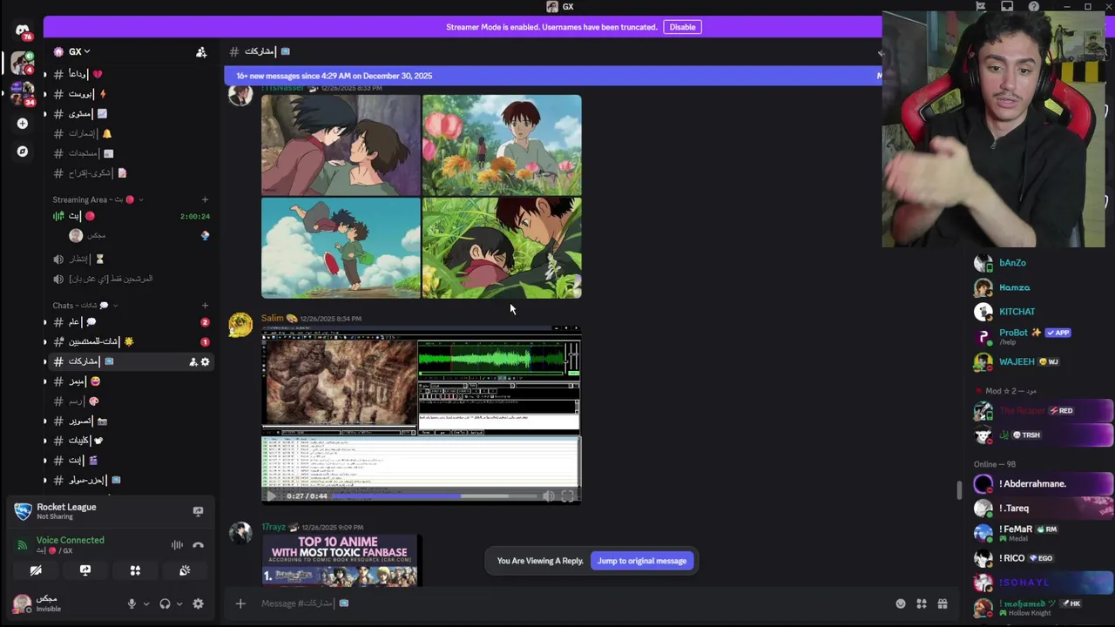
Task: Stream Rocket League screen-share icon
Action: (198, 511)
